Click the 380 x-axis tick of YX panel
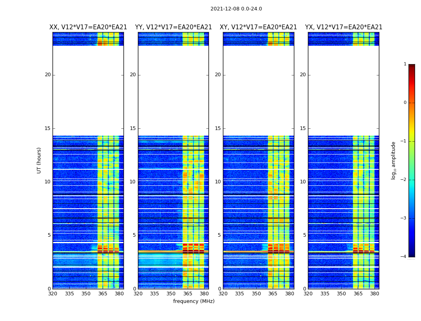Screen dimensions: 421x321 pyautogui.click(x=374, y=294)
